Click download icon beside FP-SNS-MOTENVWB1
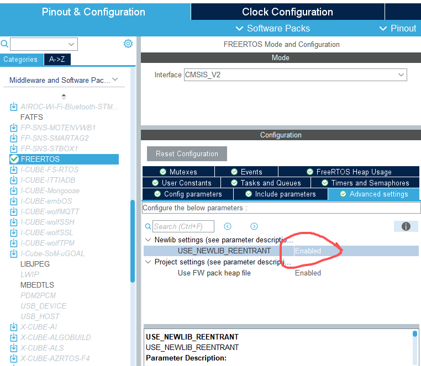Image resolution: width=421 pixels, height=366 pixels. (x=14, y=128)
